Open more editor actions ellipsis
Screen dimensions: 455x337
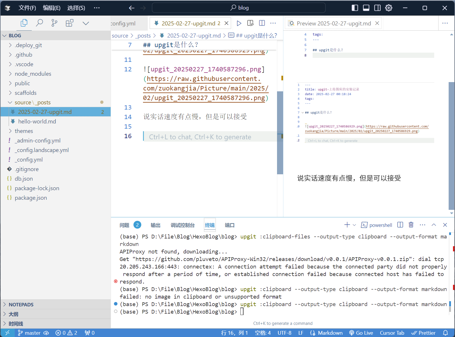tap(273, 23)
